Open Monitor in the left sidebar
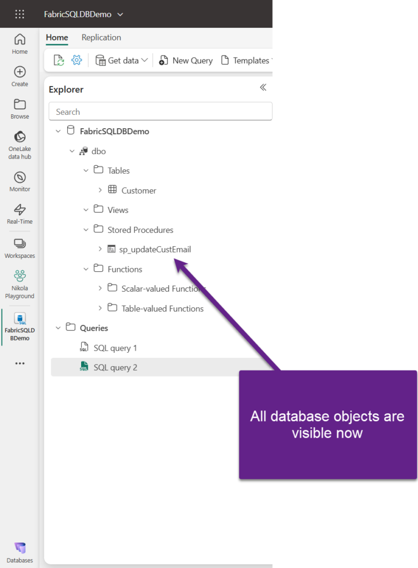Screen dimensions: 418x568 (x=19, y=182)
